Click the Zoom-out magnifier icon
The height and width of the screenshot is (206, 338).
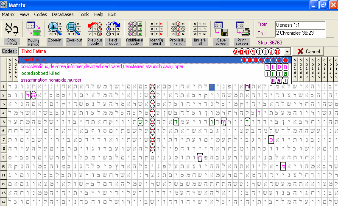74,29
